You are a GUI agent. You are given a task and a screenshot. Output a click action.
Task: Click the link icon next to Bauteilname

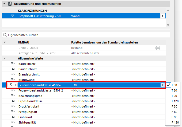click(13, 63)
